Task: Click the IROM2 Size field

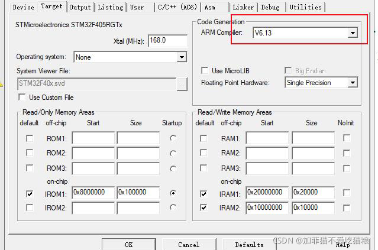Action: click(x=138, y=208)
